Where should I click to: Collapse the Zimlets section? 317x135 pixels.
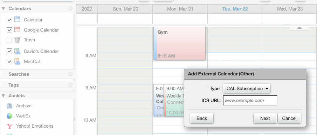[x=3, y=95]
